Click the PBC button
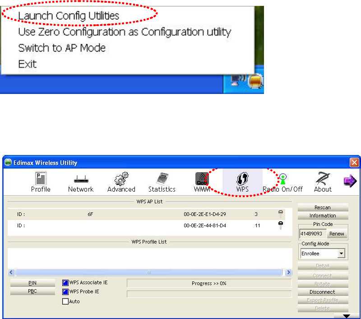This screenshot has height=319, width=361. (32, 291)
